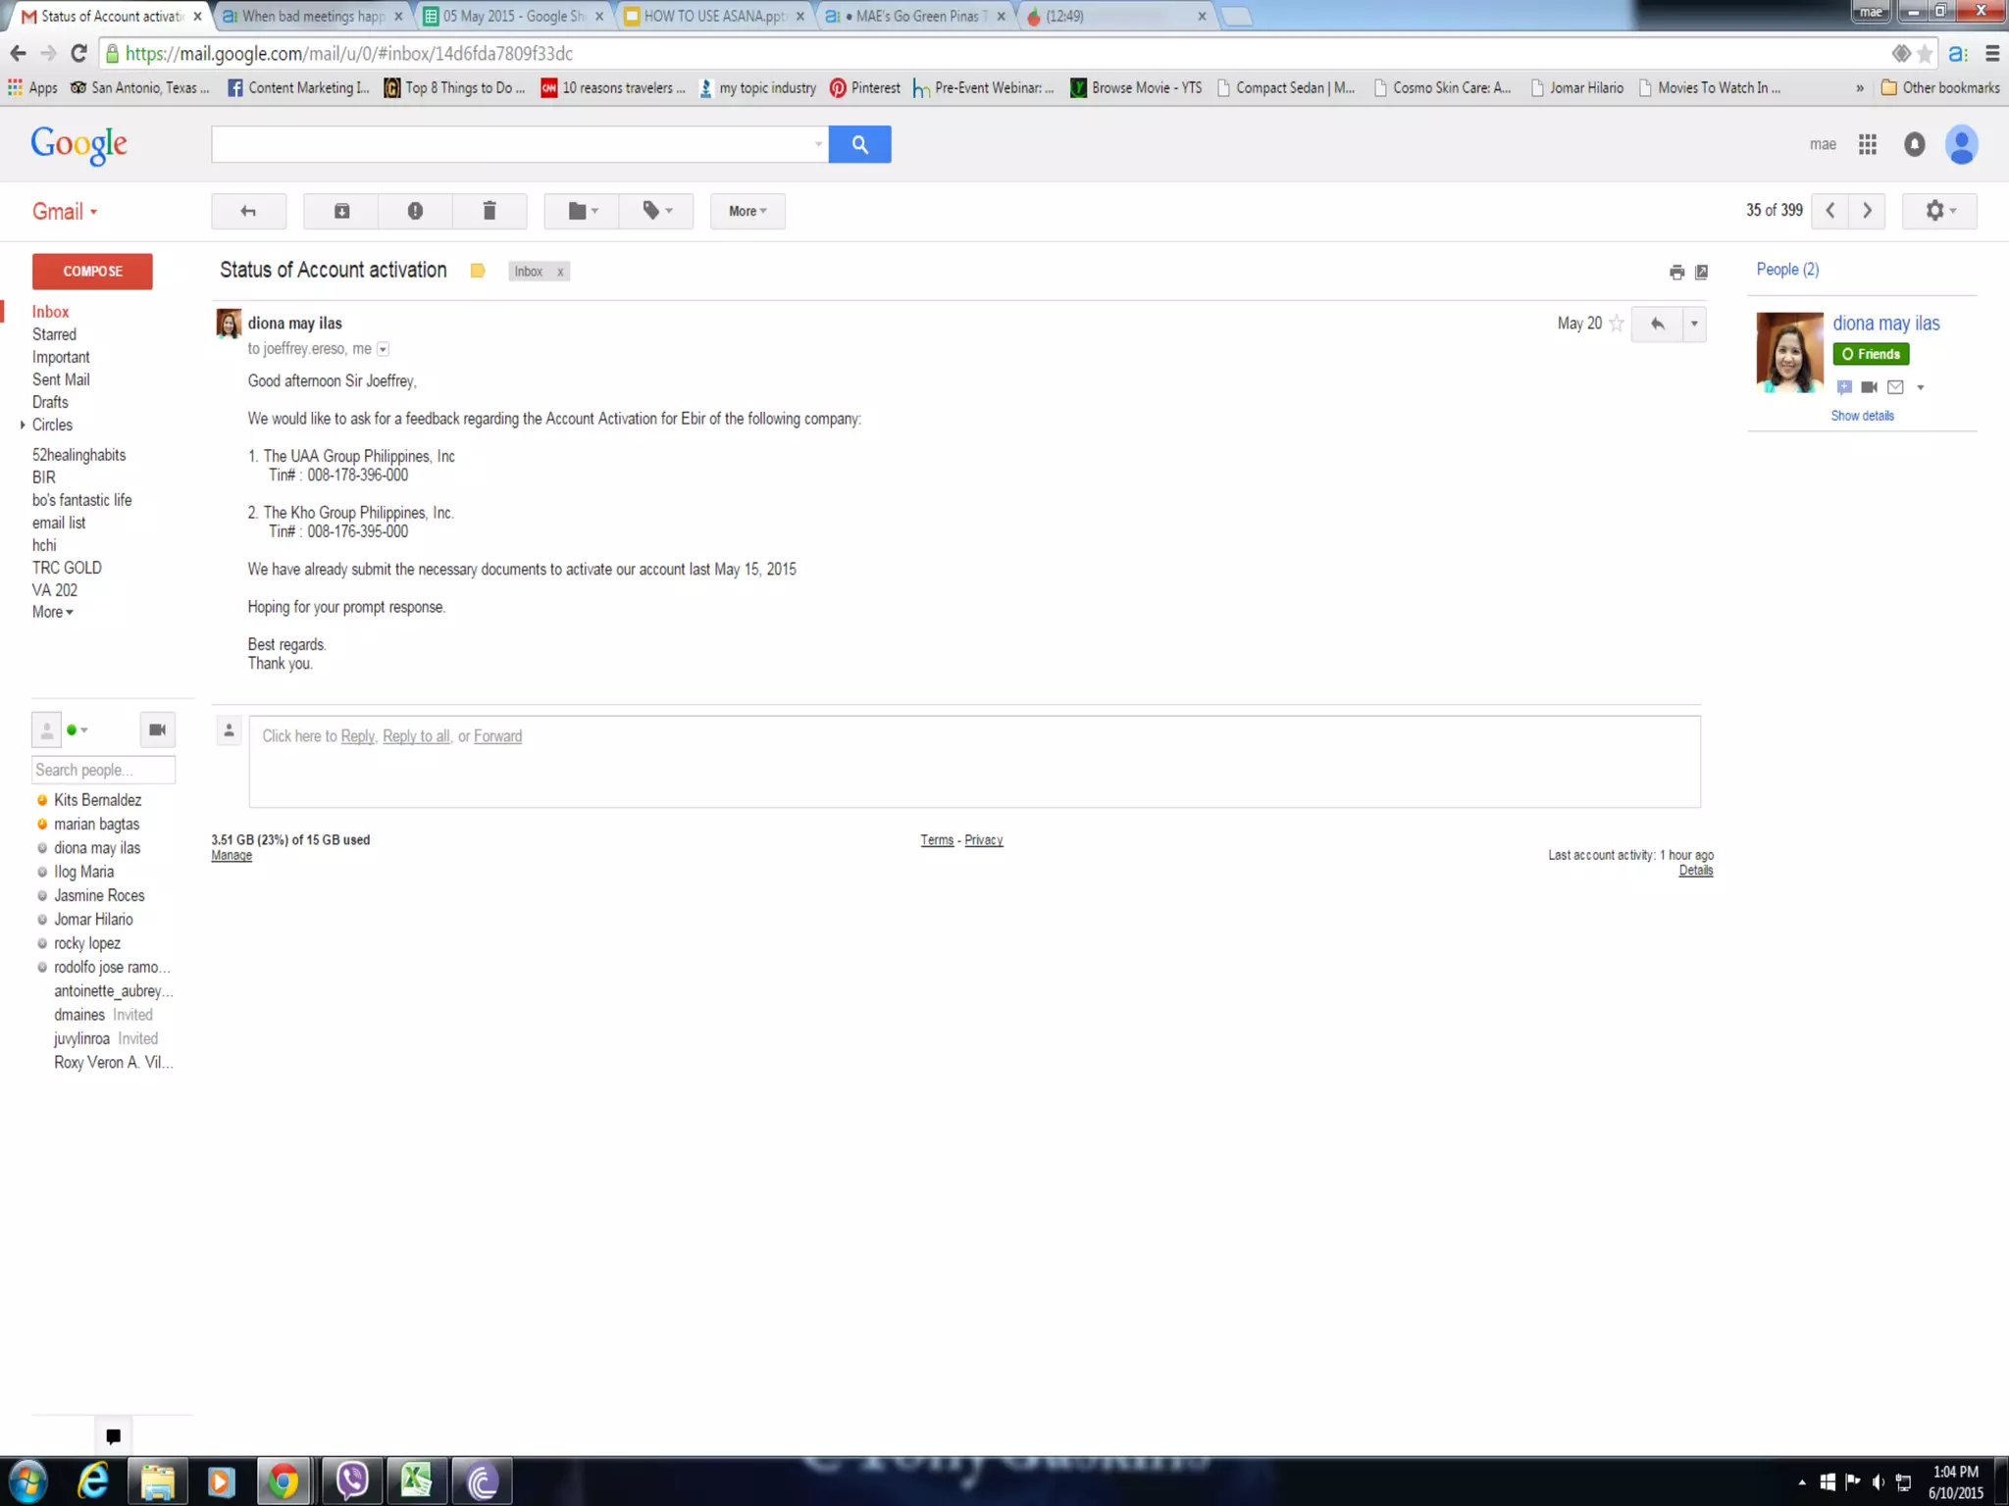The image size is (2009, 1506).
Task: Click the reply arrow icon beside May 20
Action: tap(1657, 324)
